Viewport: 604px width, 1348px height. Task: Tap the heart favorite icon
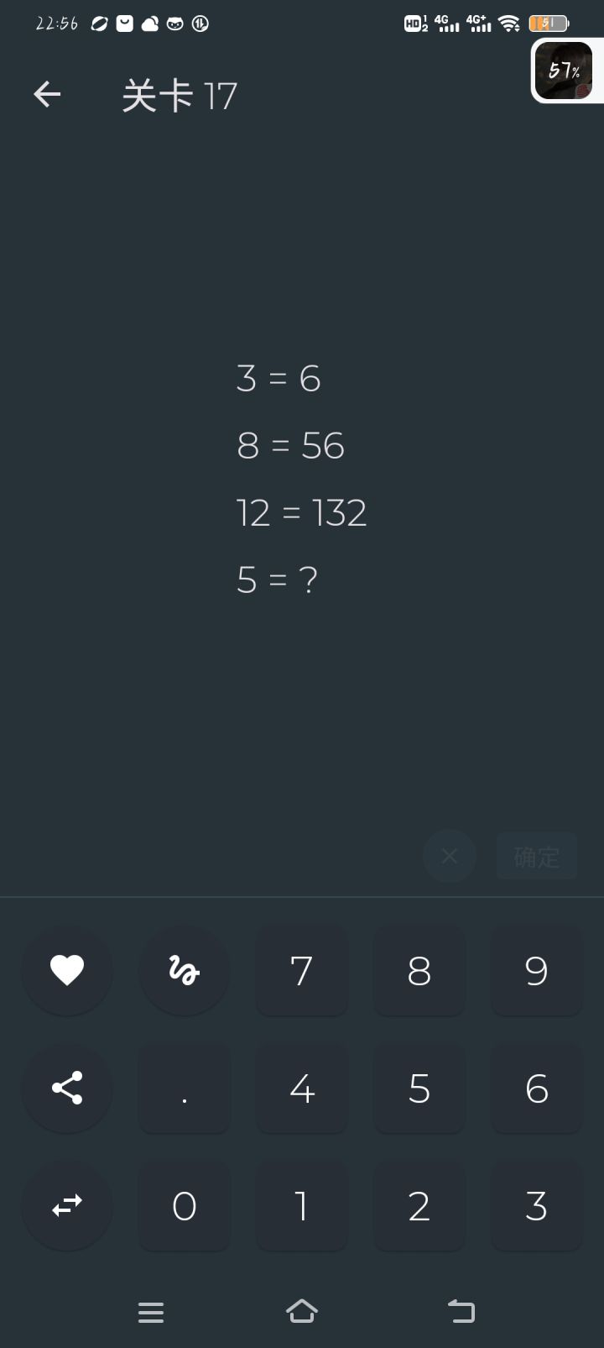pos(67,971)
